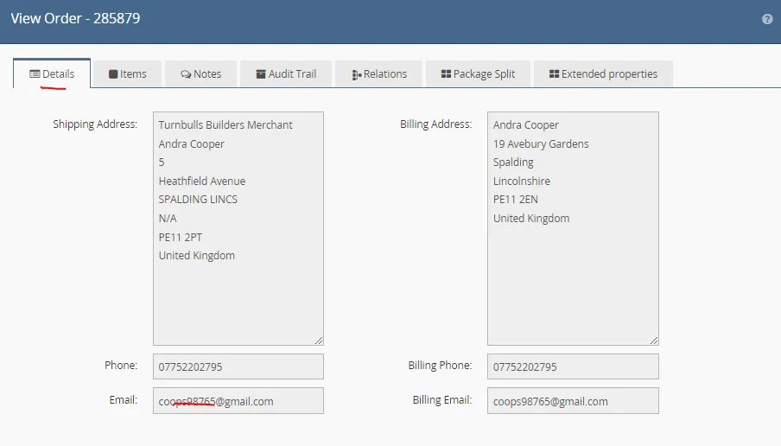The image size is (781, 446).
Task: Open the Package Split tab
Action: pos(478,73)
